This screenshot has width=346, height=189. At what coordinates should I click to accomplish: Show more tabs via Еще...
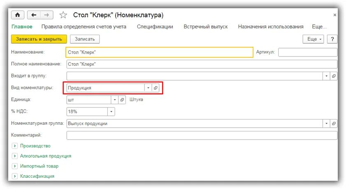click(x=319, y=27)
